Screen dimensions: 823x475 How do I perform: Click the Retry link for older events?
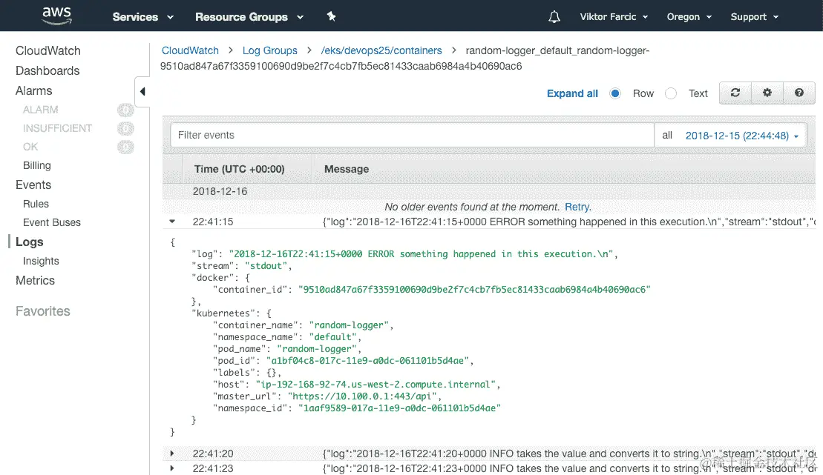pyautogui.click(x=577, y=207)
